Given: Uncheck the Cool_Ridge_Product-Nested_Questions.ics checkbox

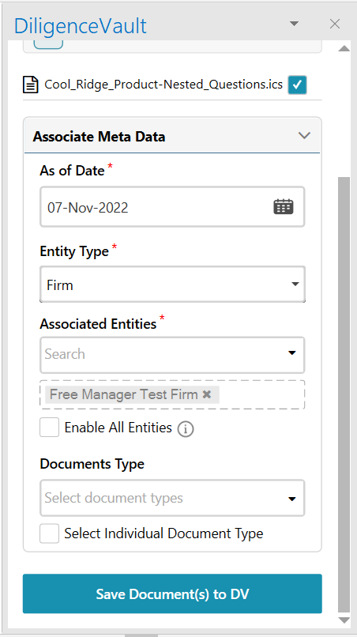Looking at the screenshot, I should coord(297,85).
